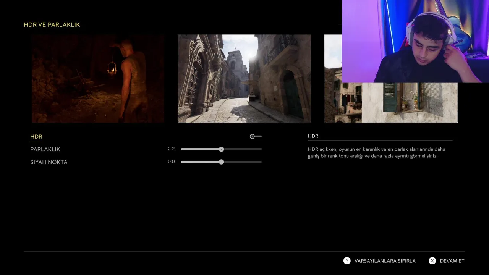Toggle the HDR switch
Image resolution: width=489 pixels, height=275 pixels.
point(256,136)
